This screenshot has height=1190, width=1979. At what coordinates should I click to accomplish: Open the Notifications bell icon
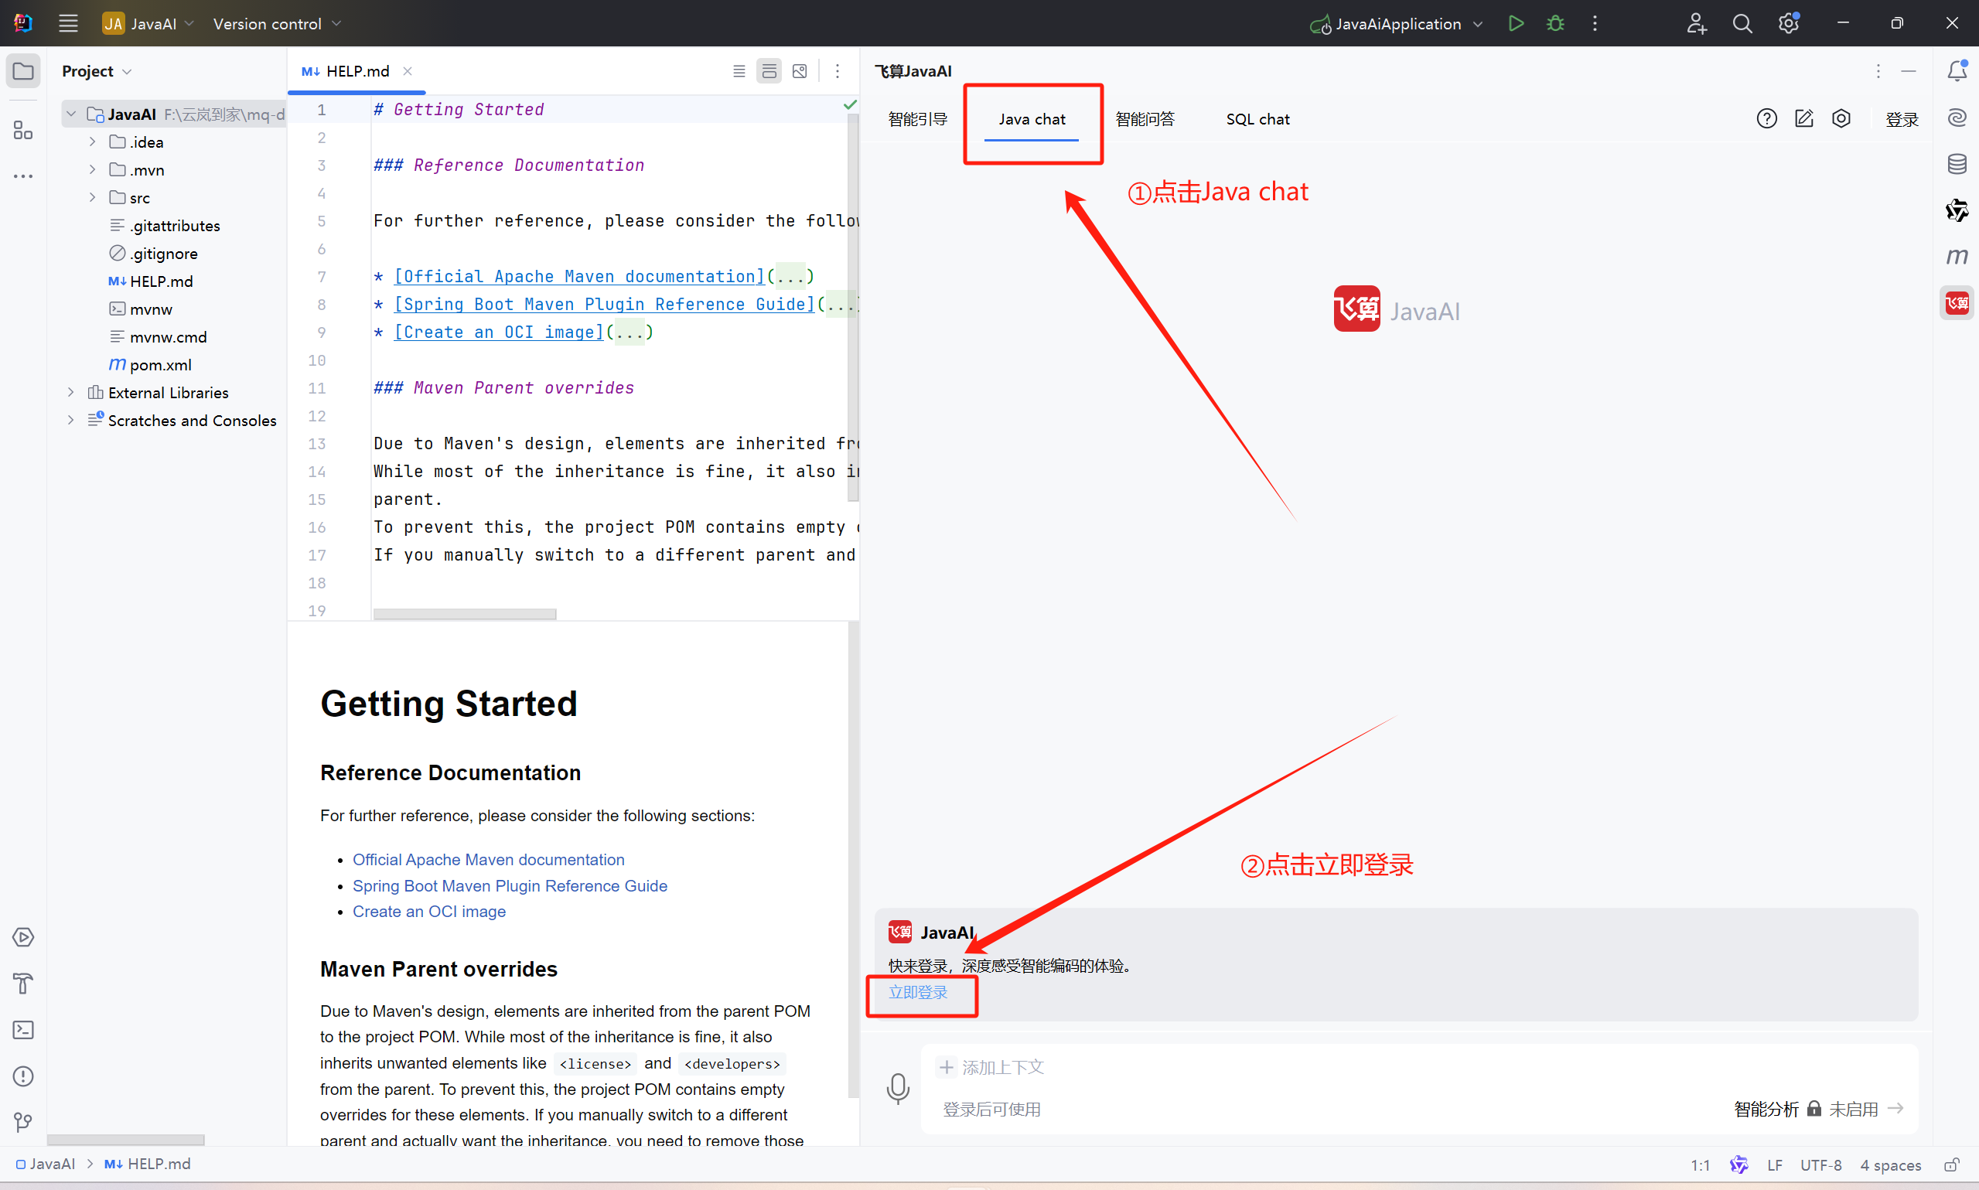coord(1957,71)
